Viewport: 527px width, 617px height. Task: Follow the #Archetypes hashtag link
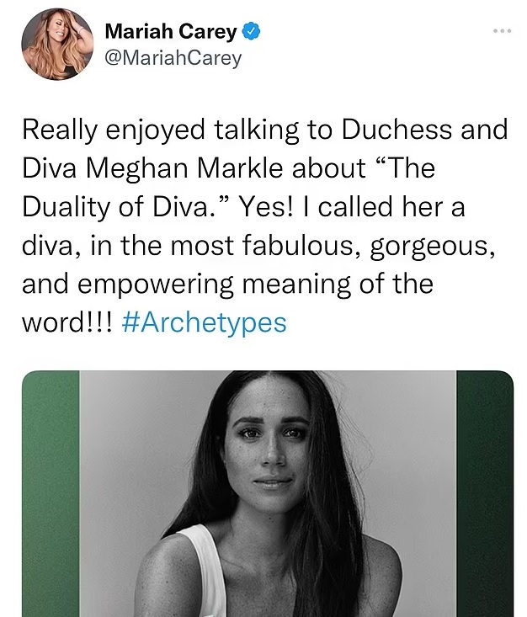[204, 322]
